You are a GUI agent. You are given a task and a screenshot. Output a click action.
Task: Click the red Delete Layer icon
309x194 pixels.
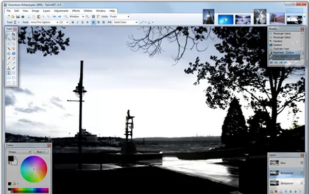coord(276,191)
